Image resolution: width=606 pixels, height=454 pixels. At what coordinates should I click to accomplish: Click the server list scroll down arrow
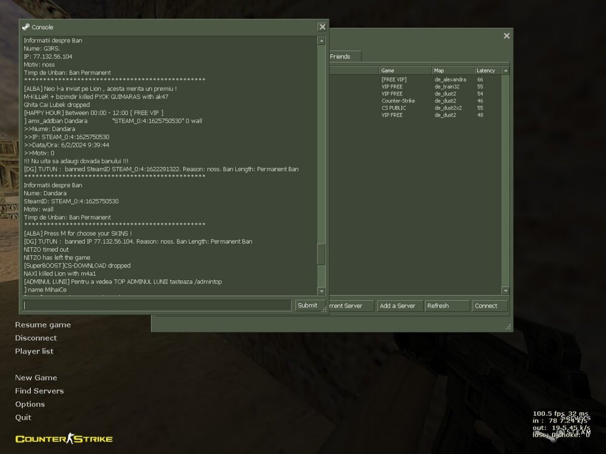(x=505, y=291)
